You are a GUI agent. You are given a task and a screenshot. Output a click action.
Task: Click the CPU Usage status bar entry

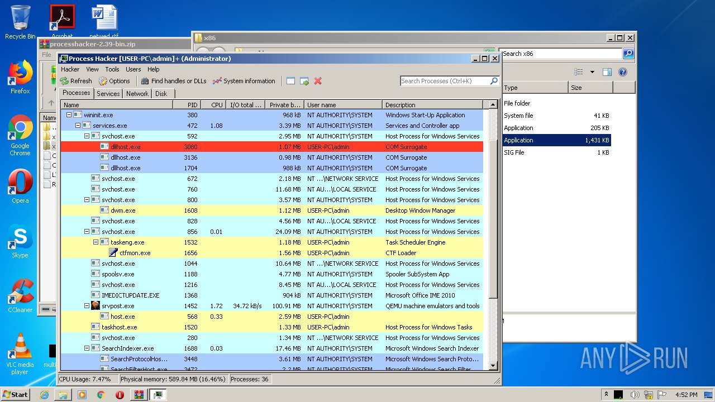(87, 379)
